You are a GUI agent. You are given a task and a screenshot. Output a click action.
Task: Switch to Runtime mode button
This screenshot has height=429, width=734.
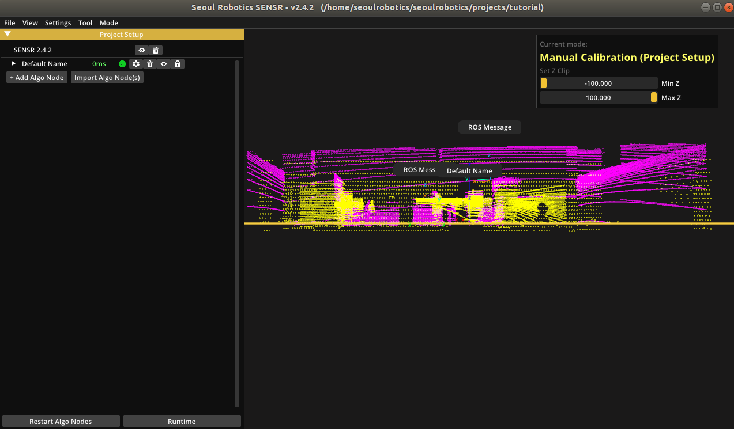[x=182, y=421]
